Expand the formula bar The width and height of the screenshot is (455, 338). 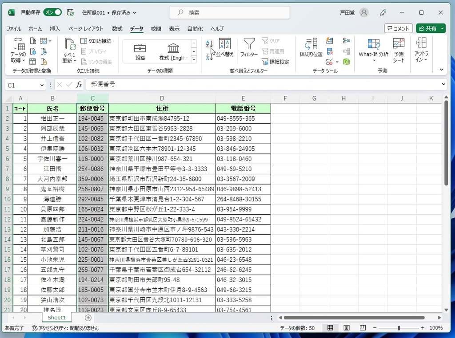(x=443, y=84)
